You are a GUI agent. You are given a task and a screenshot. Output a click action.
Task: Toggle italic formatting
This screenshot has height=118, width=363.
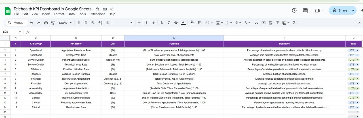tap(169, 23)
